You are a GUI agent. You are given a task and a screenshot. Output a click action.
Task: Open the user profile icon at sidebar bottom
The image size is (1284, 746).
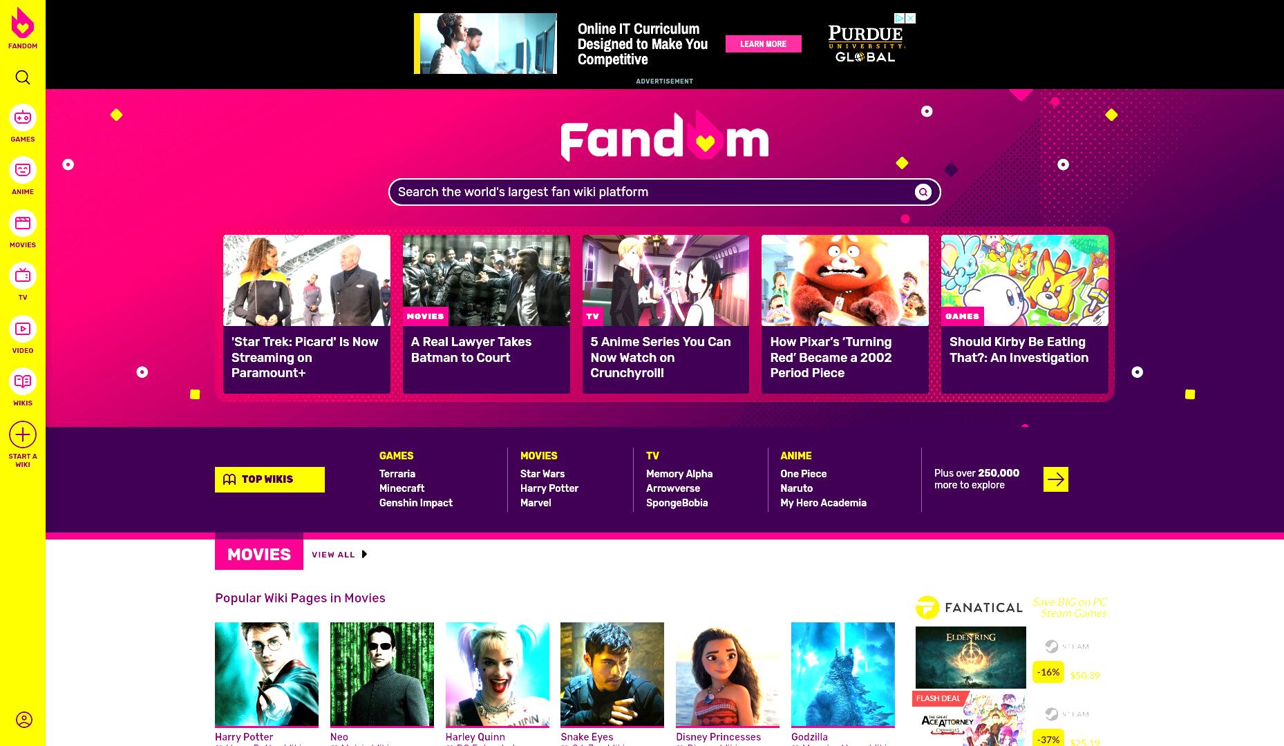[x=24, y=720]
